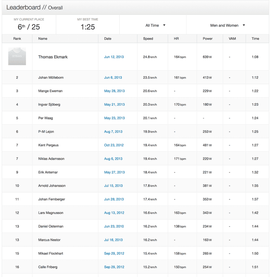Select the name Niklas Adamsson
The width and height of the screenshot is (271, 277).
(51, 159)
